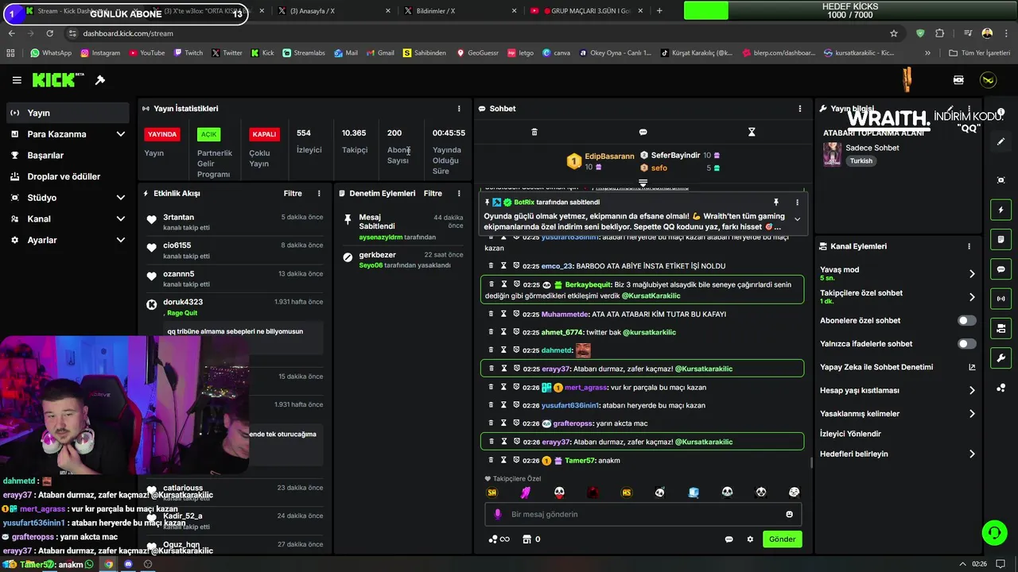Open Yasaklanmış kelimeler arrow
The width and height of the screenshot is (1018, 572).
tap(972, 413)
